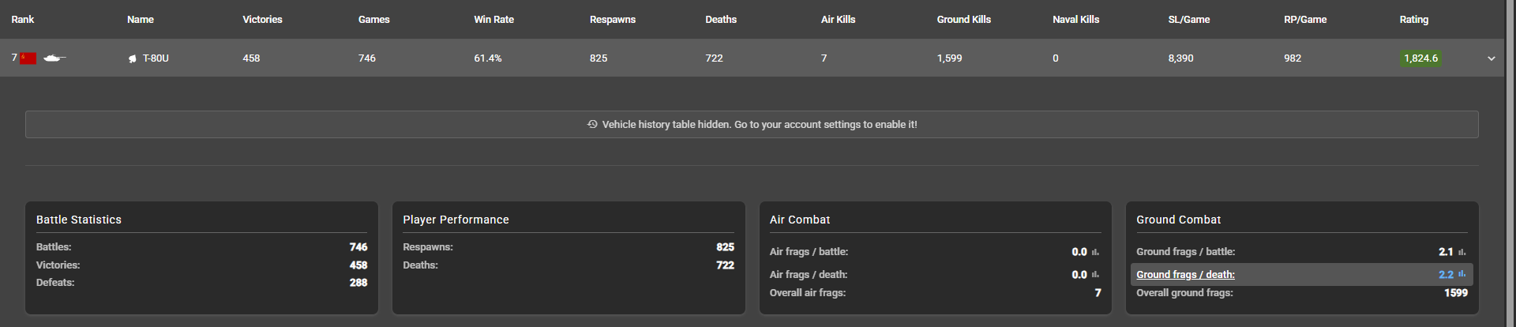1516x327 pixels.
Task: Open the chart icon for Air frags / battle
Action: [1095, 252]
